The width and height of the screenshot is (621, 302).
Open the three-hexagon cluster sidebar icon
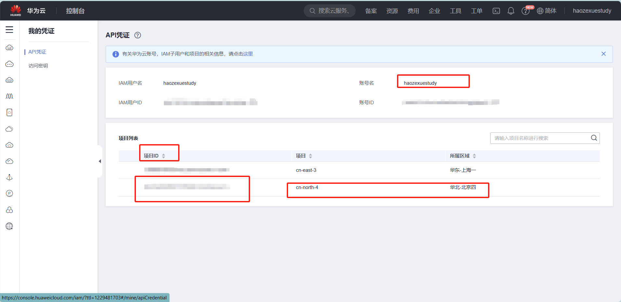pyautogui.click(x=9, y=210)
